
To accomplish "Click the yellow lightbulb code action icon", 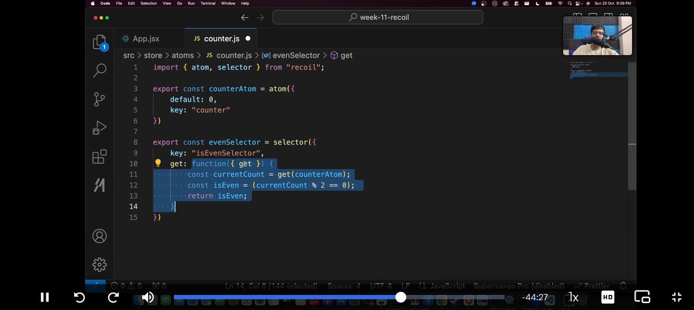I will [157, 164].
